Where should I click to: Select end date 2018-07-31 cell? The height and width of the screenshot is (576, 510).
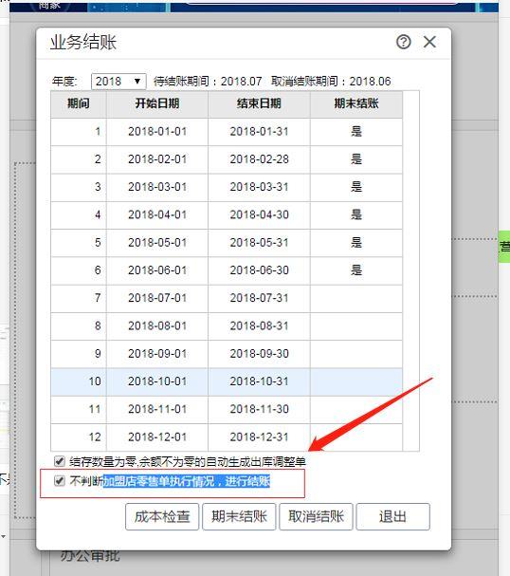[x=259, y=298]
